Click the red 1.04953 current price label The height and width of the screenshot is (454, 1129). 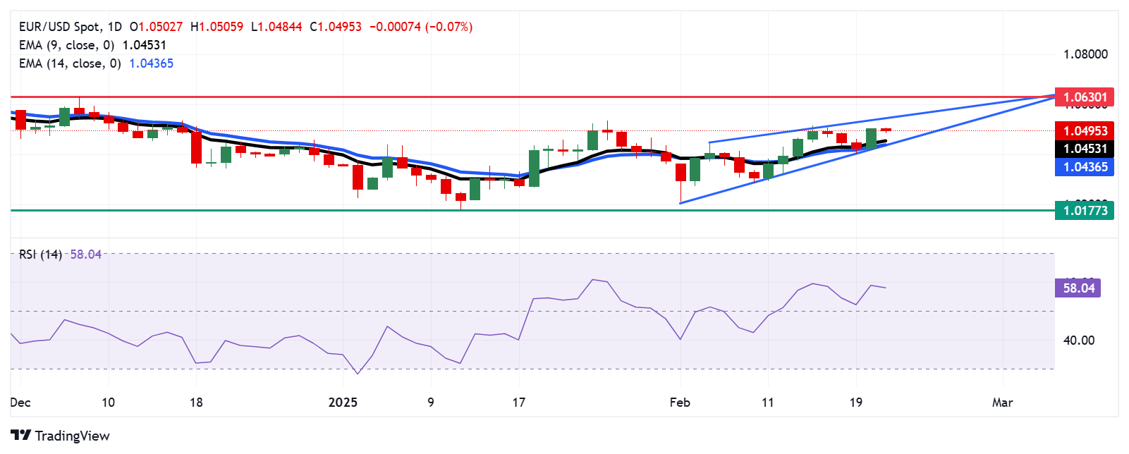(1085, 130)
